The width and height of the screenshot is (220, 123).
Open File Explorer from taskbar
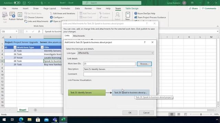coord(30,120)
